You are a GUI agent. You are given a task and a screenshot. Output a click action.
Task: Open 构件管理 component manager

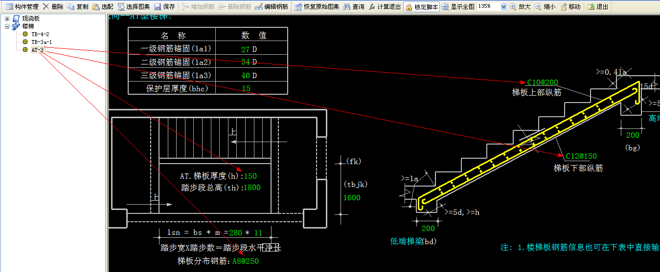point(22,7)
